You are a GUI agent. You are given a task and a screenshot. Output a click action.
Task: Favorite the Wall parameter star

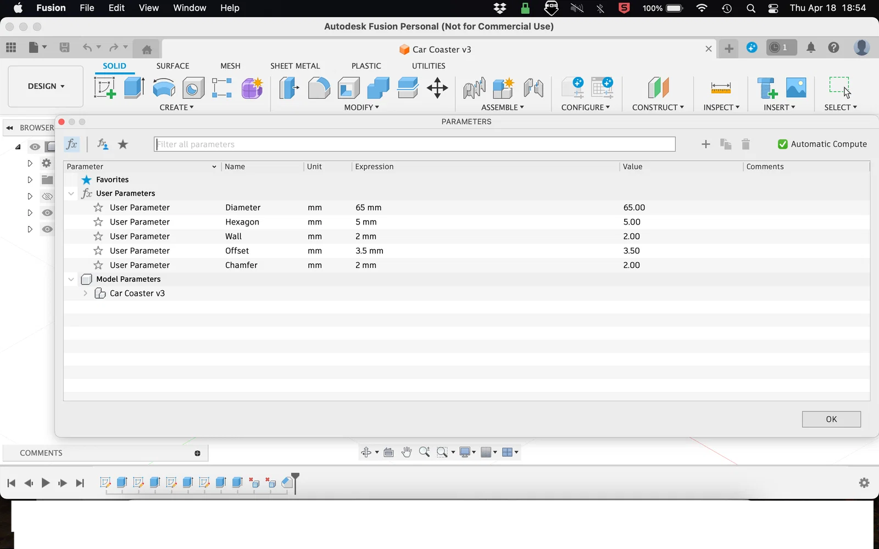coord(98,236)
